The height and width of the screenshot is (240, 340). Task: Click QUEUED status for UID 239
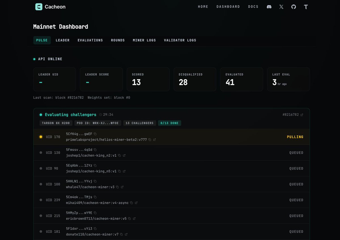pyautogui.click(x=296, y=200)
